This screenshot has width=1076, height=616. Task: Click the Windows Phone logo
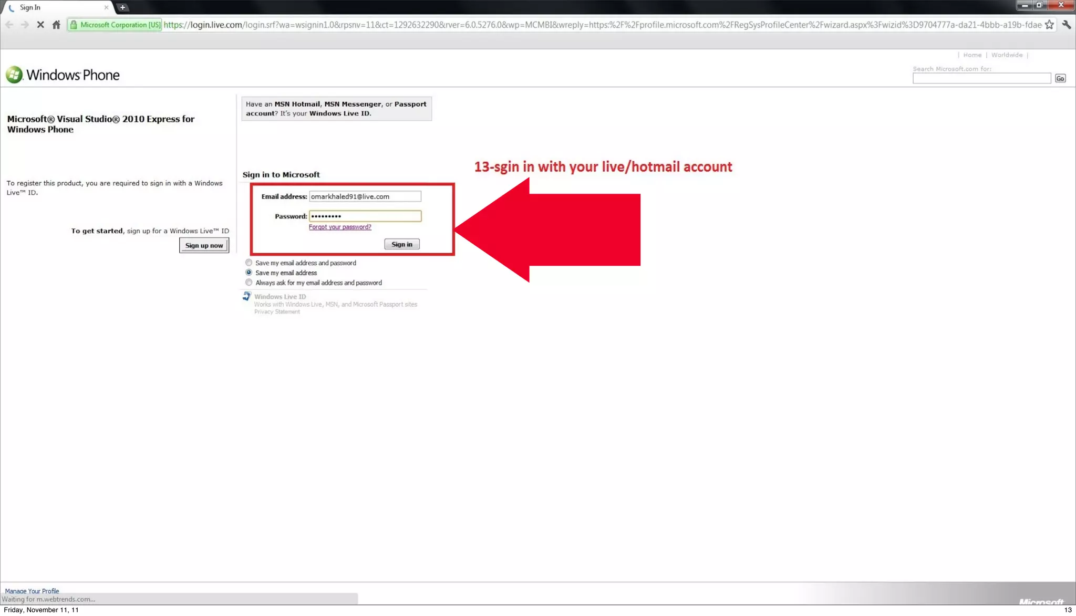(63, 75)
